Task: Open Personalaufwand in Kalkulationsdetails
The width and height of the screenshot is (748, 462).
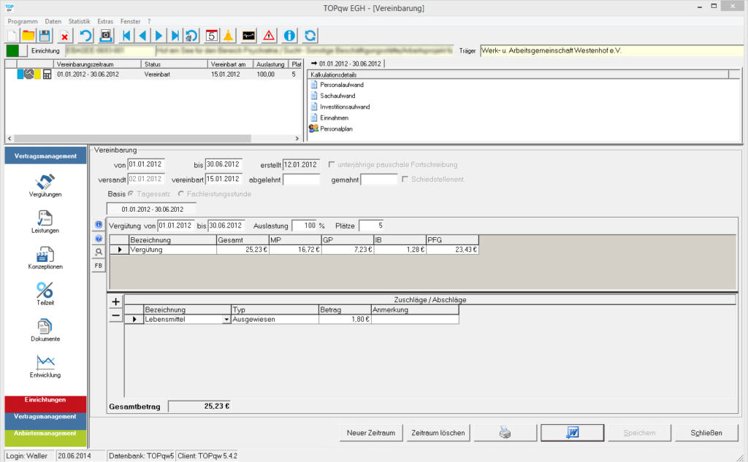Action: (342, 85)
